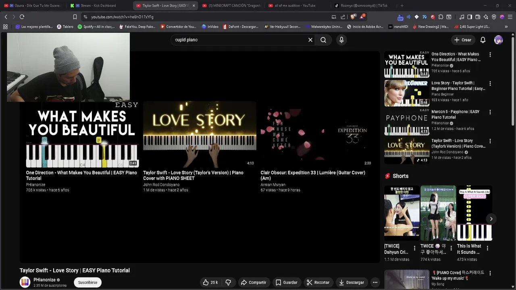
Task: Open options menu for Love Story Beginner tutorial
Action: [490, 83]
